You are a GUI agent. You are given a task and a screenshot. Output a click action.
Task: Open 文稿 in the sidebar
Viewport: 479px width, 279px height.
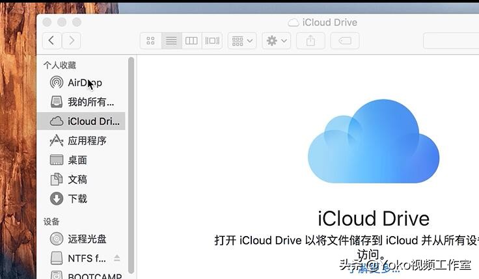tap(81, 179)
